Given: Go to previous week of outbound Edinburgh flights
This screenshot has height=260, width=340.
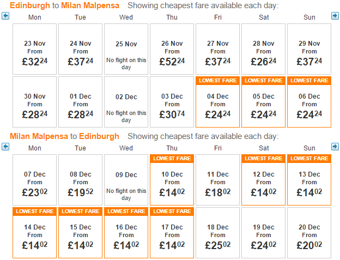Looking at the screenshot, I should pos(5,16).
